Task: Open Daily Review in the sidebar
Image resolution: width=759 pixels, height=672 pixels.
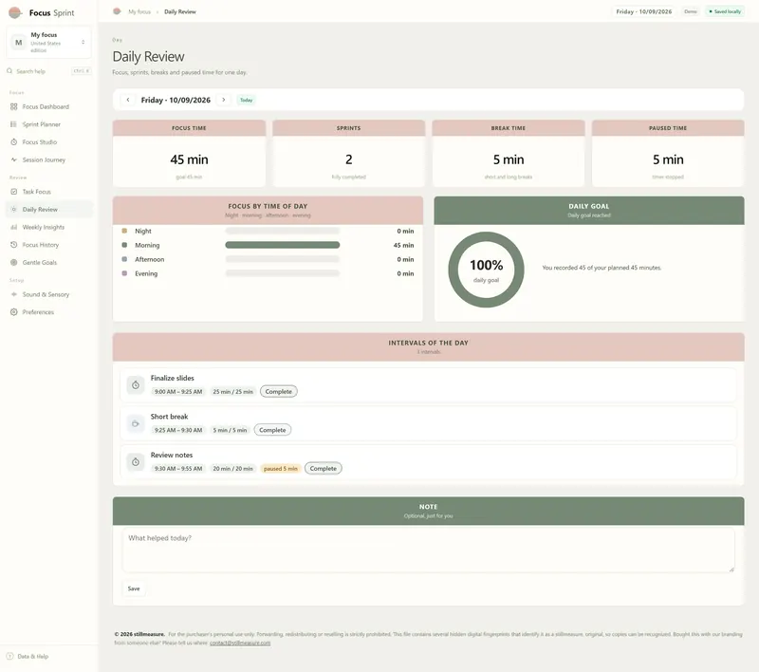Action: tap(49, 210)
